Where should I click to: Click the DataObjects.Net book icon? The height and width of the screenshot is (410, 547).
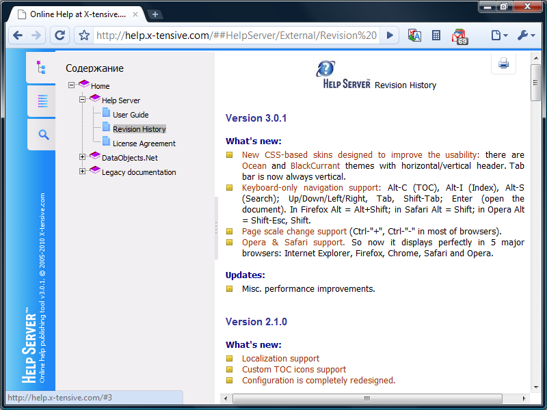point(95,156)
